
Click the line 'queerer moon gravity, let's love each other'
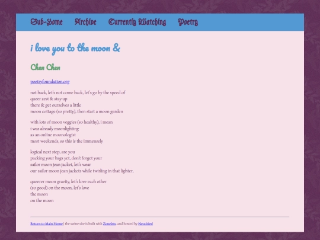point(68,182)
